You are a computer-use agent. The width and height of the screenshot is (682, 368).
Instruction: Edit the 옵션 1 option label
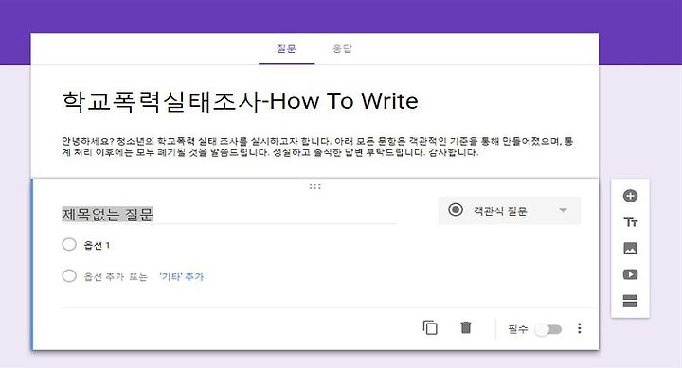97,245
